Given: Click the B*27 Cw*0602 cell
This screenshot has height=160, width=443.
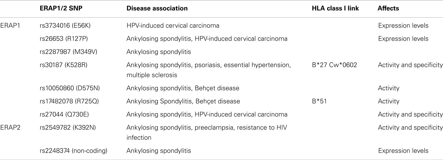Looking at the screenshot, I should click(334, 65).
